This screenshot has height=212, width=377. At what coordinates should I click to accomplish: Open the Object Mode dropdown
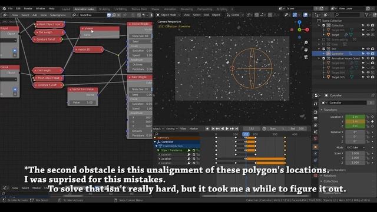coord(168,15)
